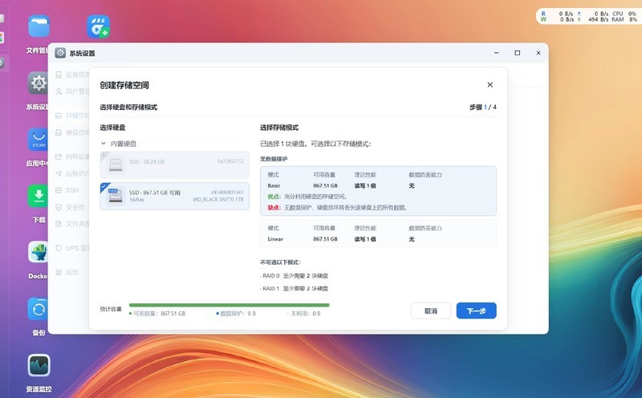Click the serial number 241408801347

click(x=227, y=193)
